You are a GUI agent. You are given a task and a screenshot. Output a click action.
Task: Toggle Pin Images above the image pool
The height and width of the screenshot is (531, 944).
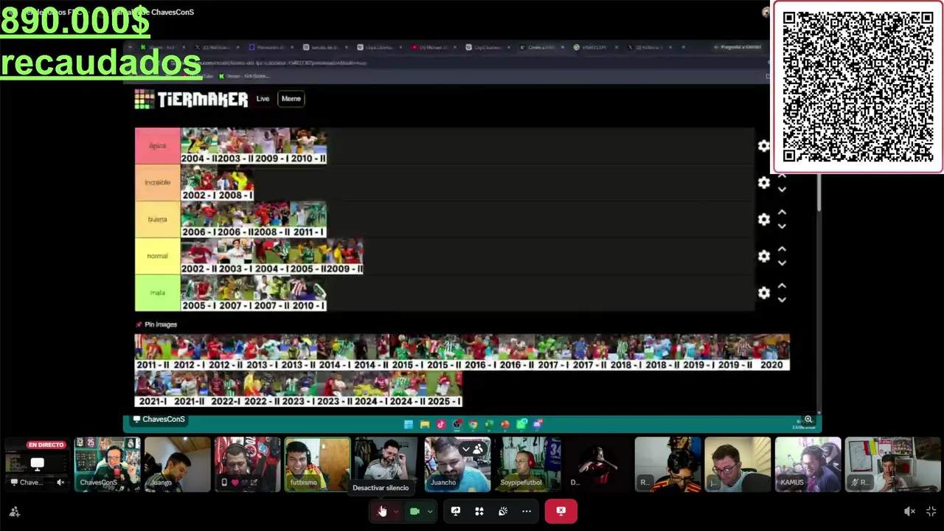click(x=156, y=324)
